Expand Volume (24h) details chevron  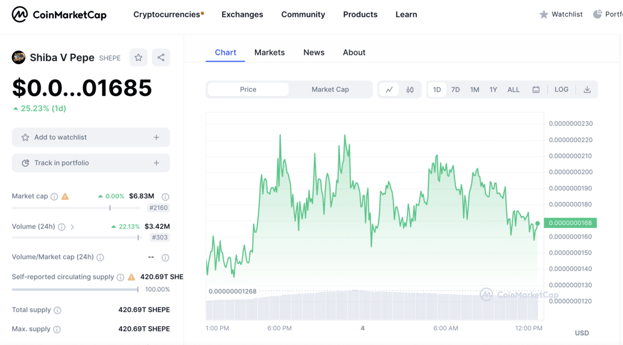point(72,227)
